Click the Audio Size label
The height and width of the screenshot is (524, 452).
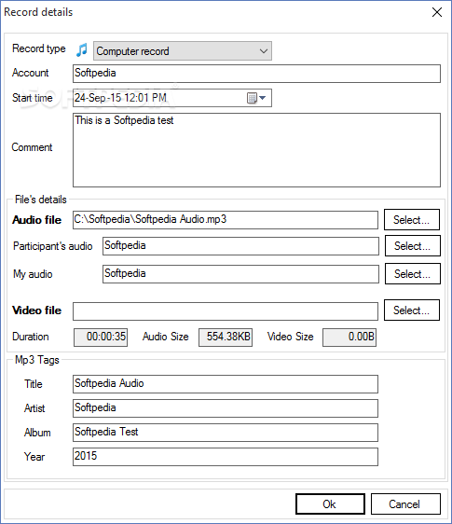coord(166,337)
